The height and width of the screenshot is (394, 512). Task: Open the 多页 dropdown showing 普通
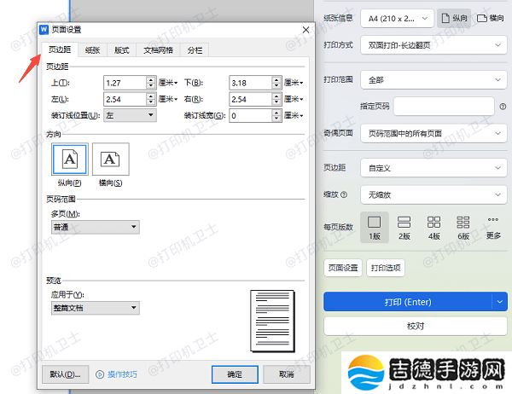[96, 227]
